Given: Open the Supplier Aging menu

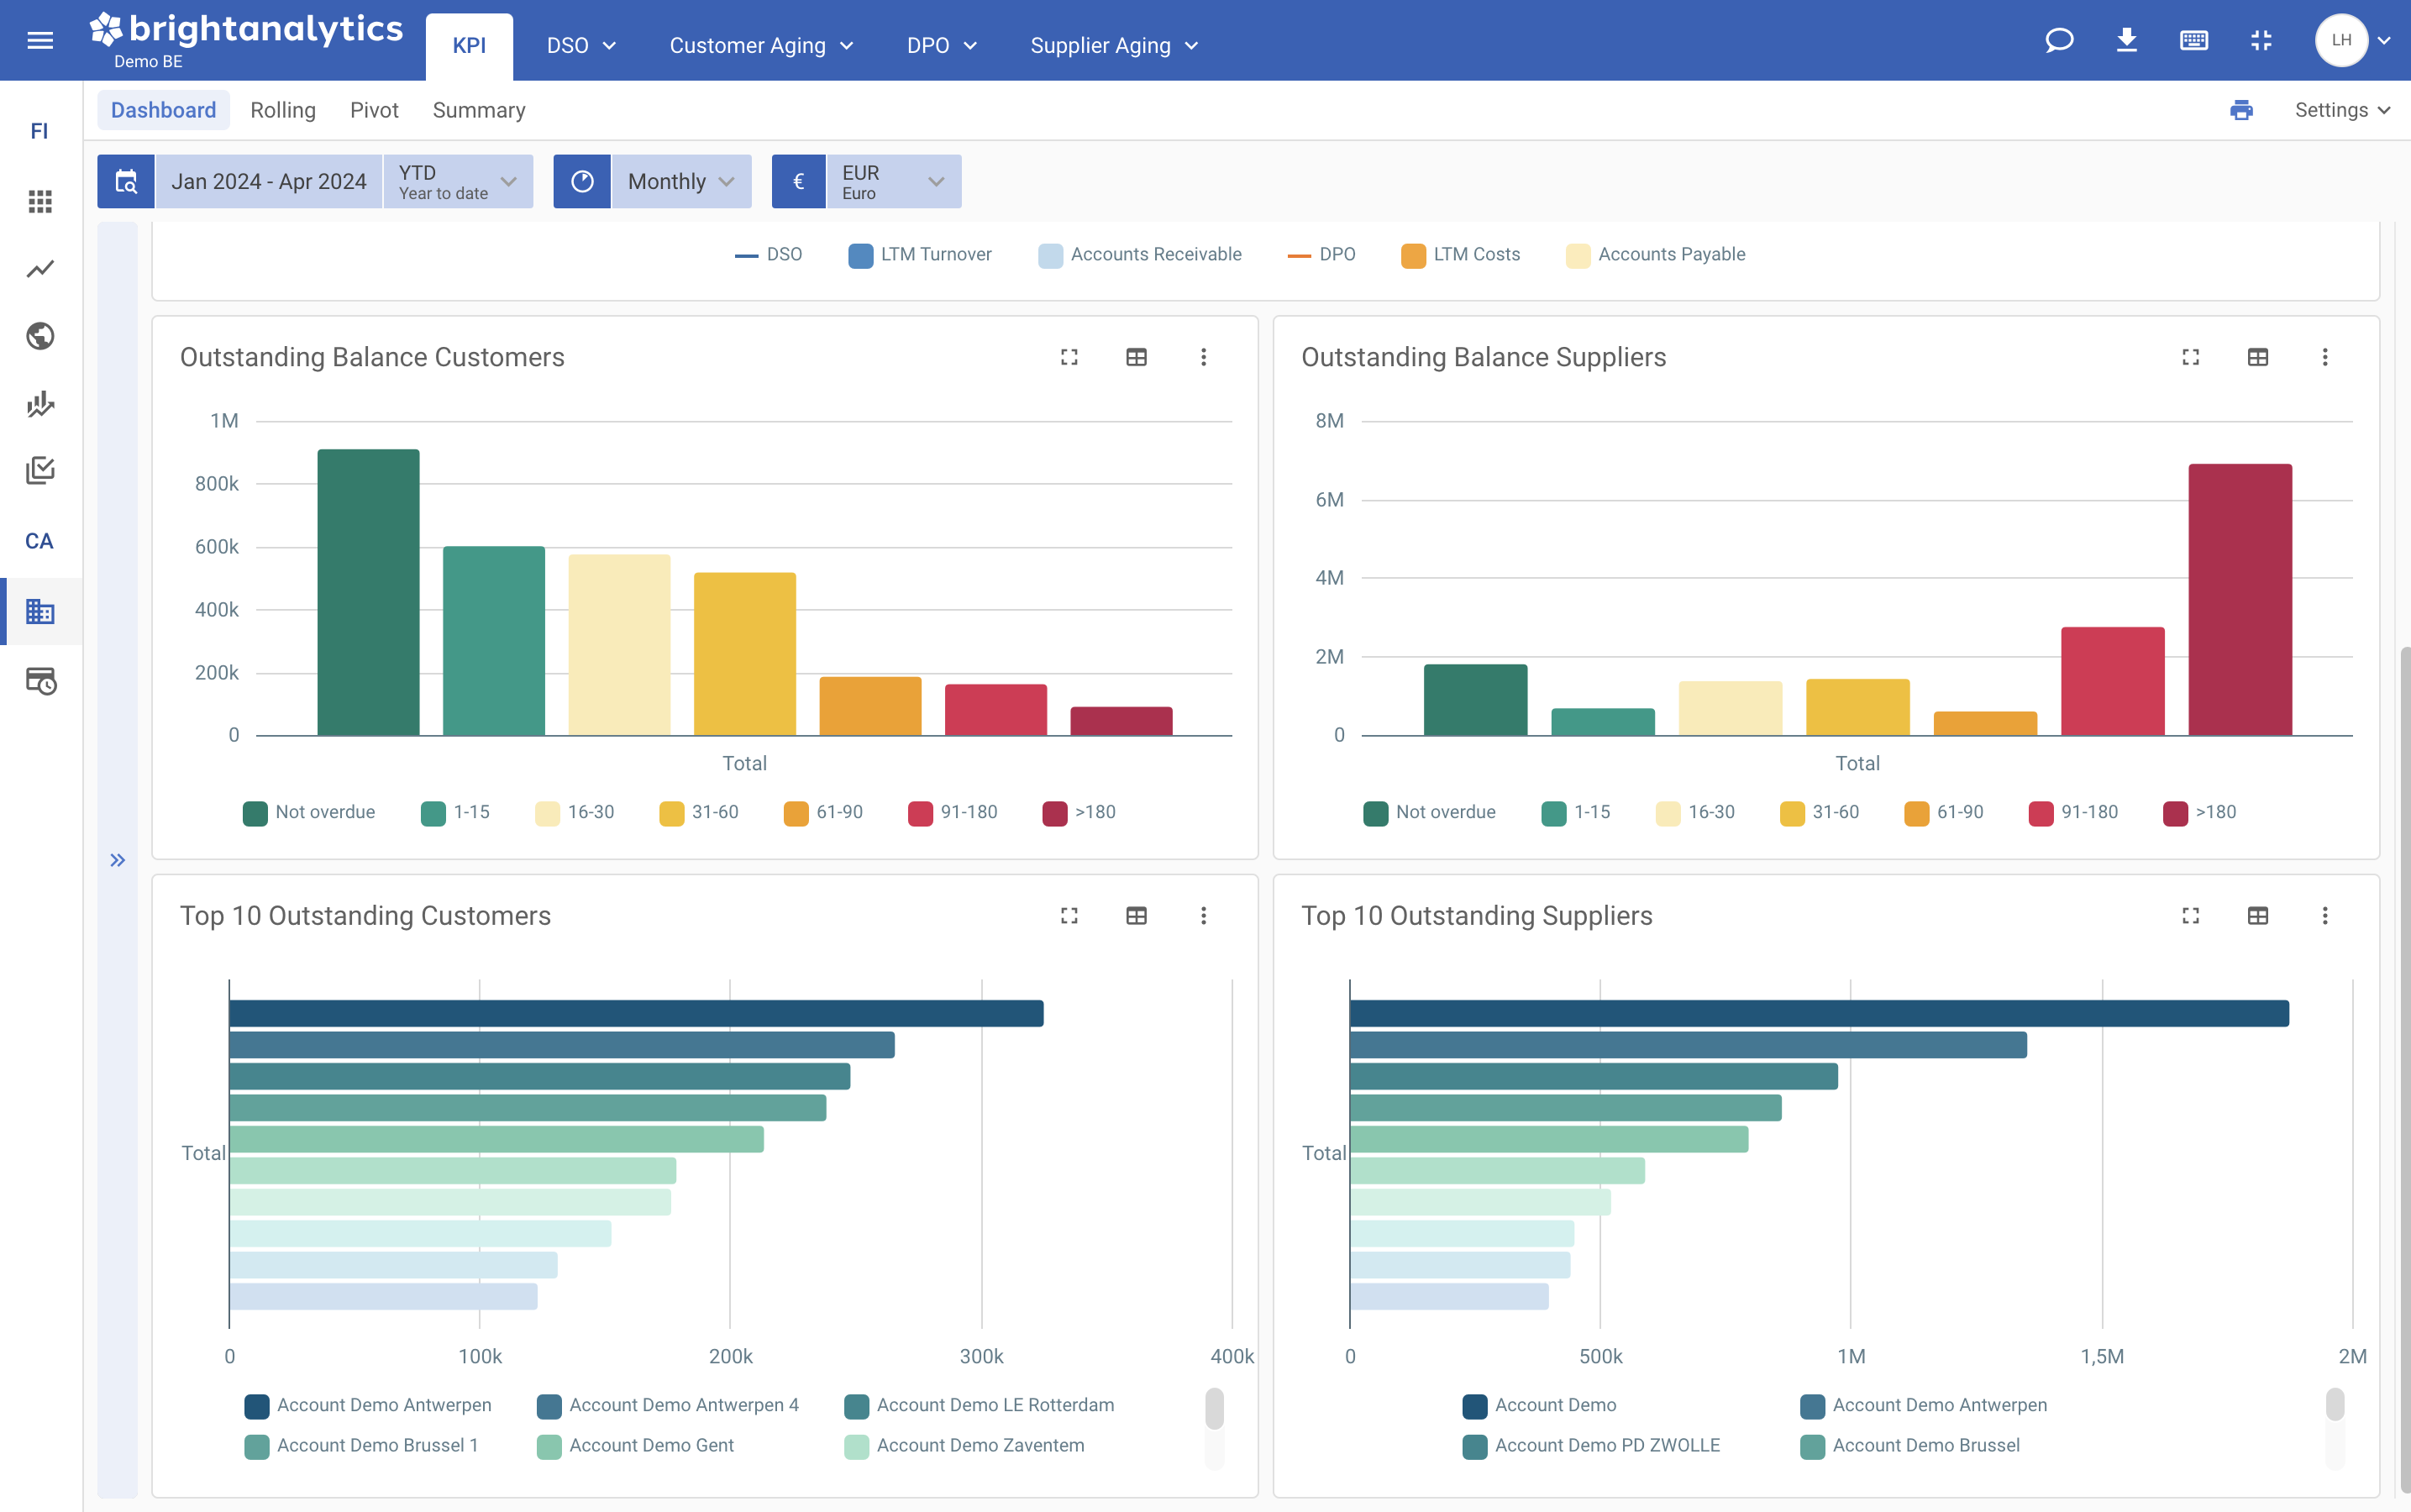Looking at the screenshot, I should point(1112,45).
